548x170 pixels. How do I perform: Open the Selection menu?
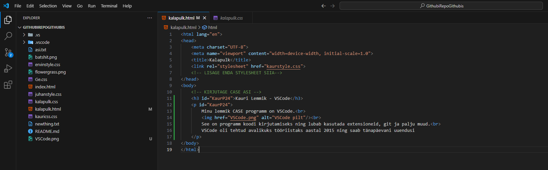point(48,6)
